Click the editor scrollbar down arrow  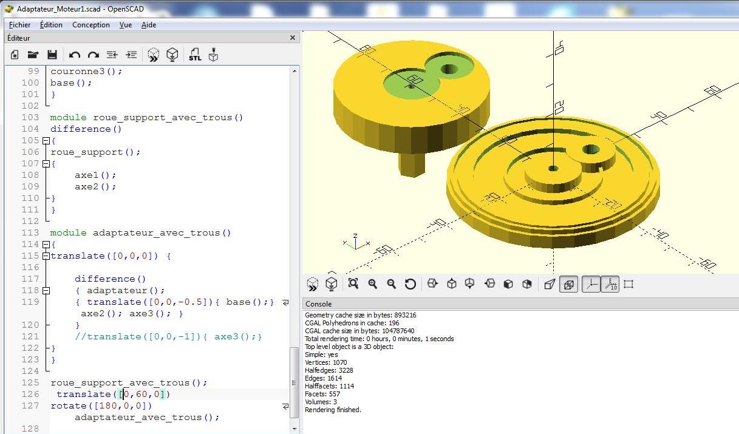(x=295, y=427)
